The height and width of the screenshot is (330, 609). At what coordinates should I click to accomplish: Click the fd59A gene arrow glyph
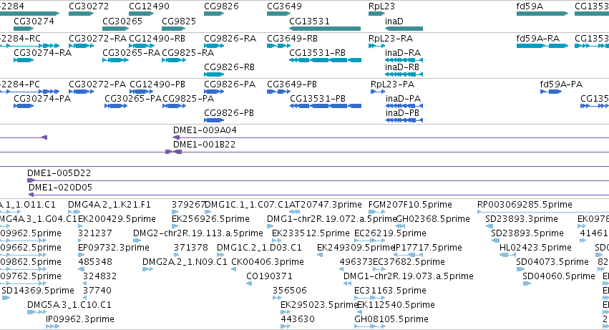click(542, 14)
